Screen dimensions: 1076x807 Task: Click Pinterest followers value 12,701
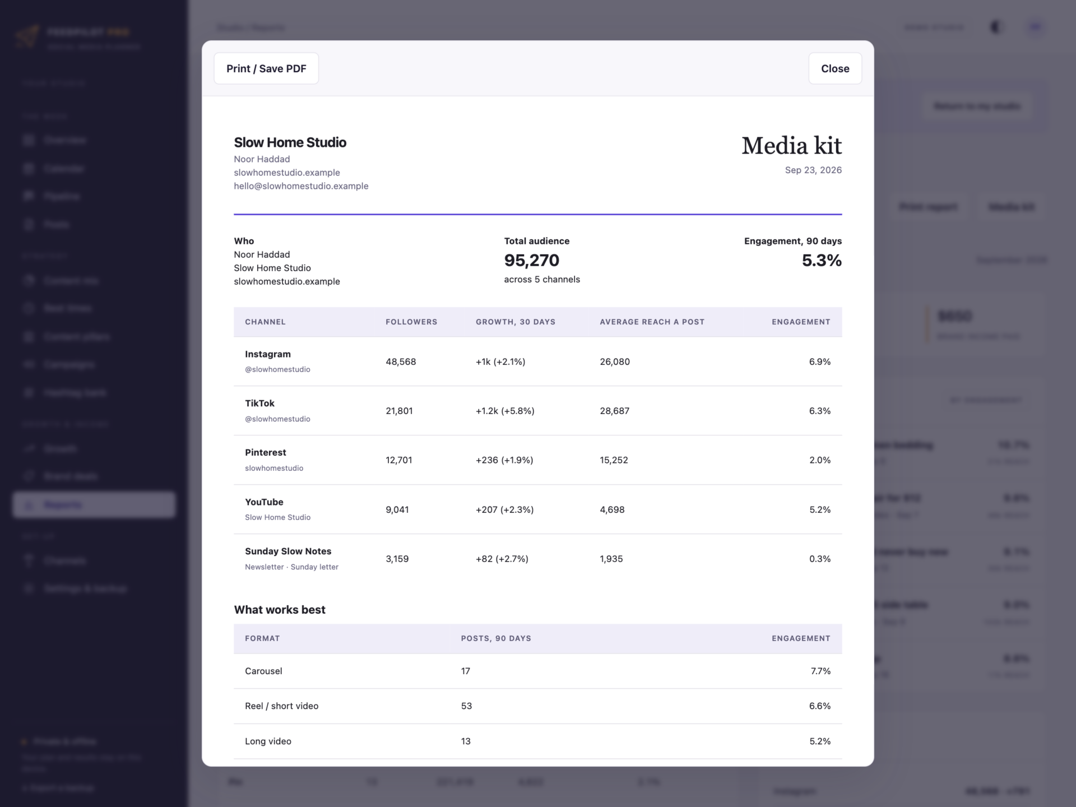[398, 460]
